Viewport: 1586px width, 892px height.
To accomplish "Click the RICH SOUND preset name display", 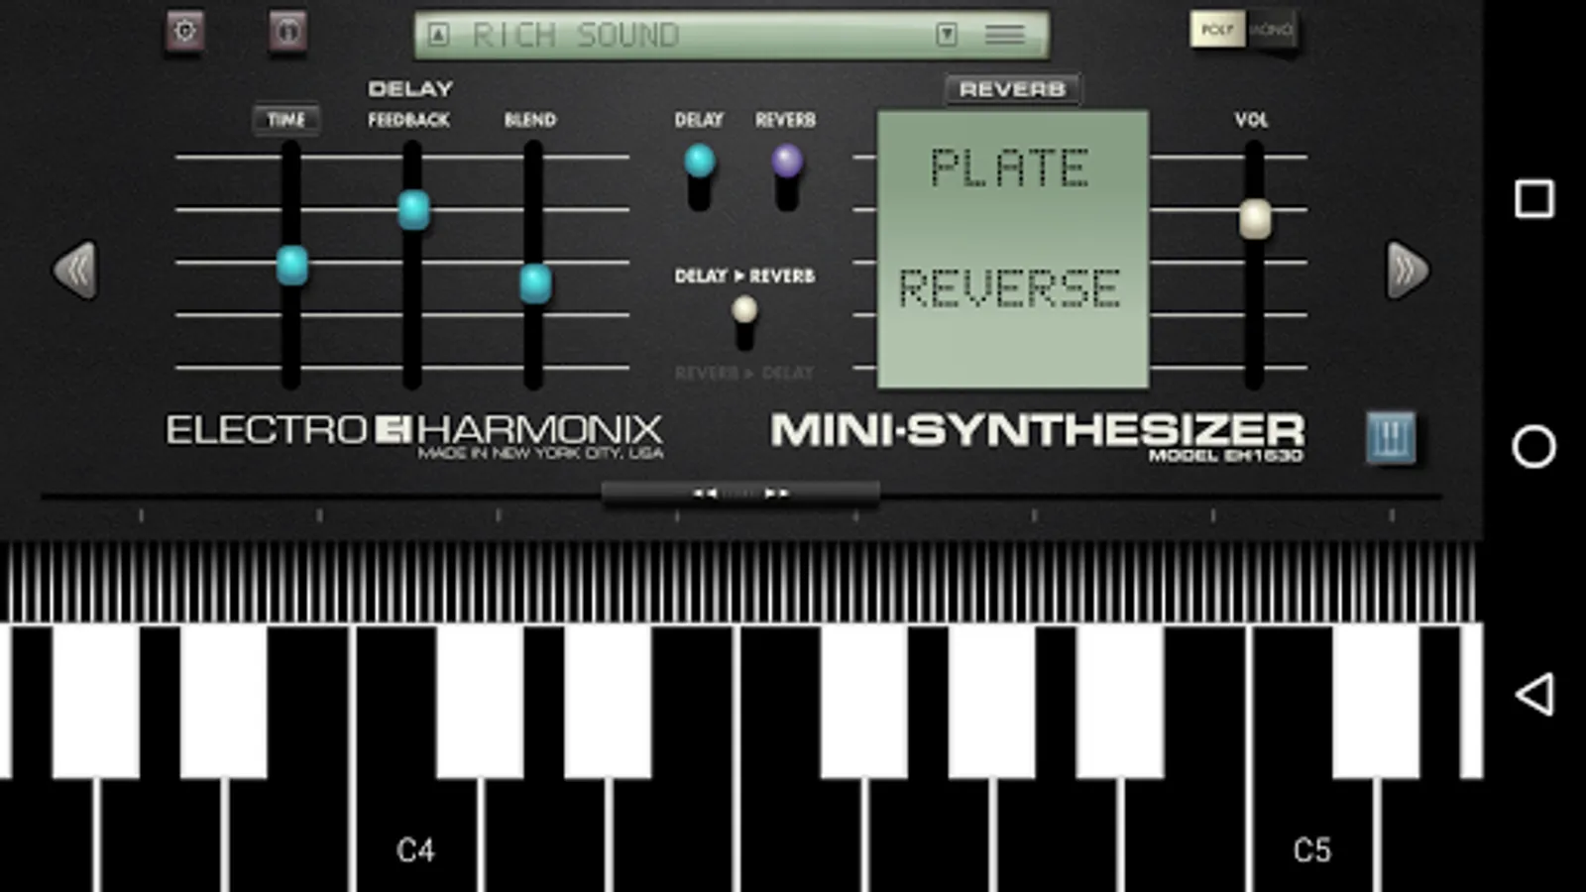I will coord(576,36).
